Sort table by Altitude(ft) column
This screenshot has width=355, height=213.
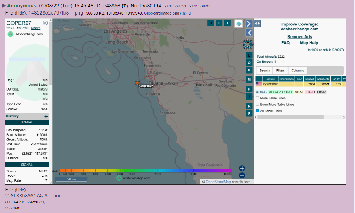point(323,79)
